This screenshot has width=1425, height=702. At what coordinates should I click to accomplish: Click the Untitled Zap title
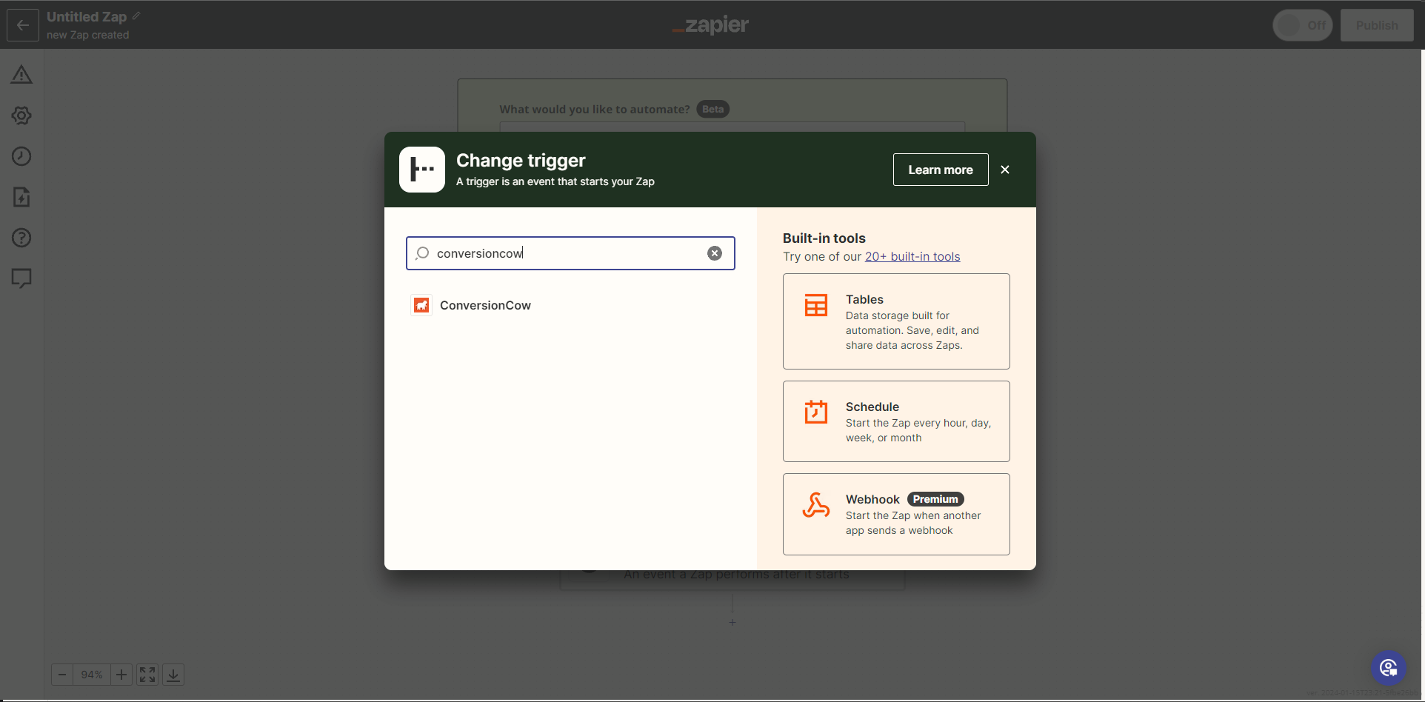(x=87, y=16)
